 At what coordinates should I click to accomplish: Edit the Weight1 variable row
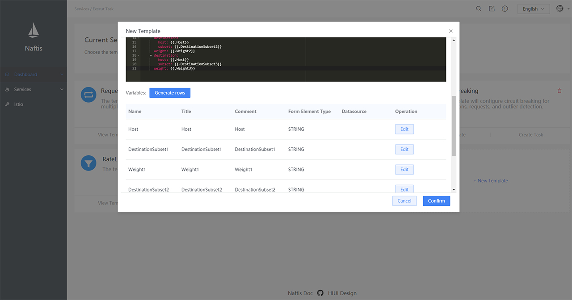404,170
